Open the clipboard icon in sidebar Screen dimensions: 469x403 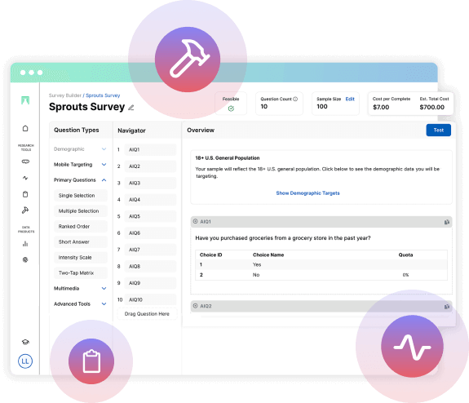(x=25, y=194)
